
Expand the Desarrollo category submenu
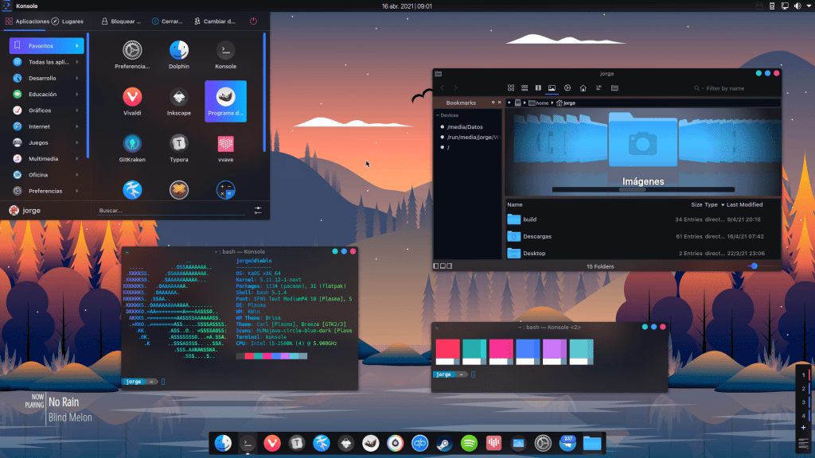tap(46, 78)
